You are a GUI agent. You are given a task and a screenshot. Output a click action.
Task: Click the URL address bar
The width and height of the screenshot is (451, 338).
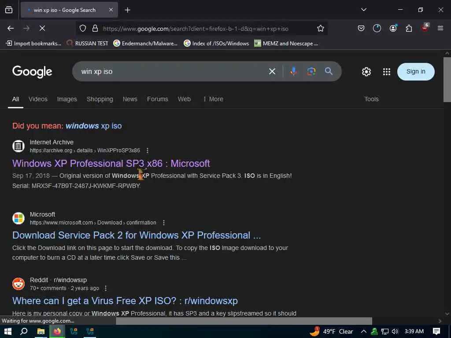pos(201,29)
